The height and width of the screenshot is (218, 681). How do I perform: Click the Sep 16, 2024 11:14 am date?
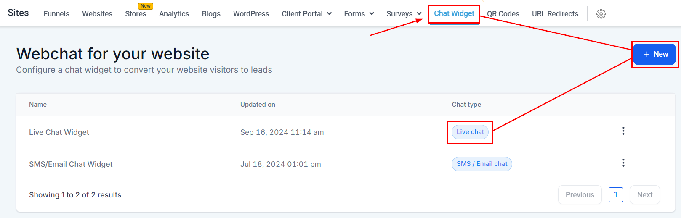(282, 132)
